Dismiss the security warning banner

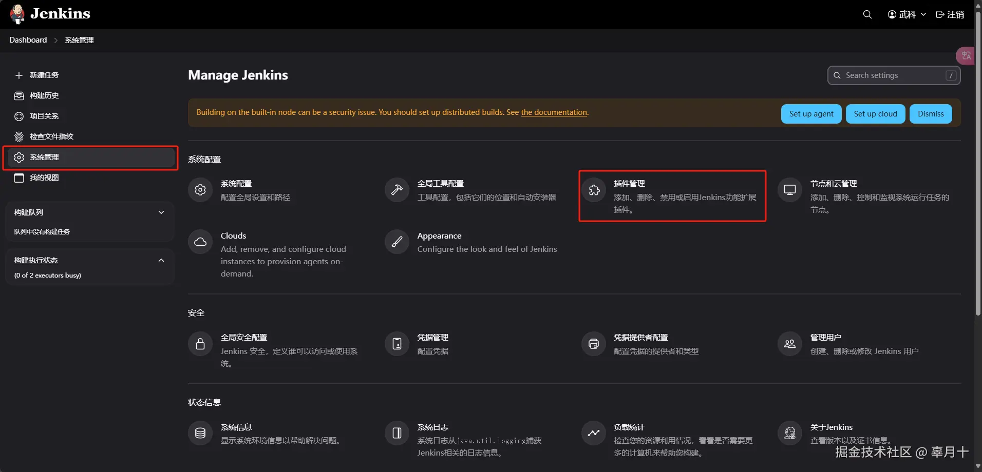tap(931, 114)
